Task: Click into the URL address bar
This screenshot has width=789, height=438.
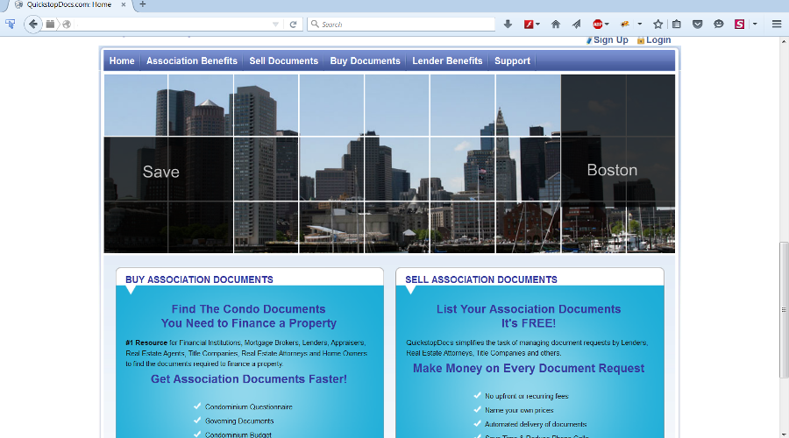Action: [173, 25]
